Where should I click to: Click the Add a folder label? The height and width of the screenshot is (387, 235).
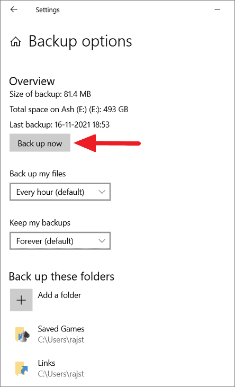(59, 295)
